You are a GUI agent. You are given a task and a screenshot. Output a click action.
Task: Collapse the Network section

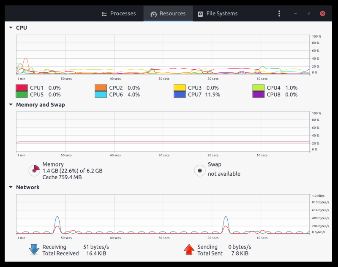[x=11, y=187]
